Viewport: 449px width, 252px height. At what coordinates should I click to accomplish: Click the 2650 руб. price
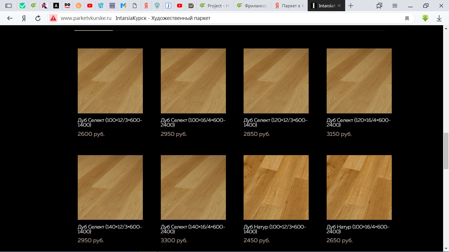[x=340, y=241]
